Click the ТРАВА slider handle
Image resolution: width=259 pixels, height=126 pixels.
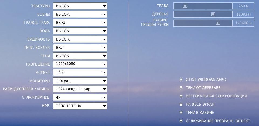(185, 6)
